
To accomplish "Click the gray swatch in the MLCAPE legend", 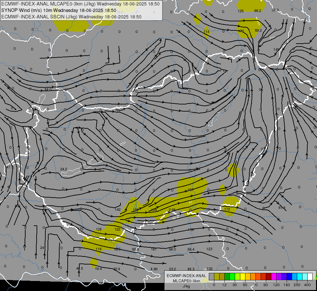I will coord(211,277).
